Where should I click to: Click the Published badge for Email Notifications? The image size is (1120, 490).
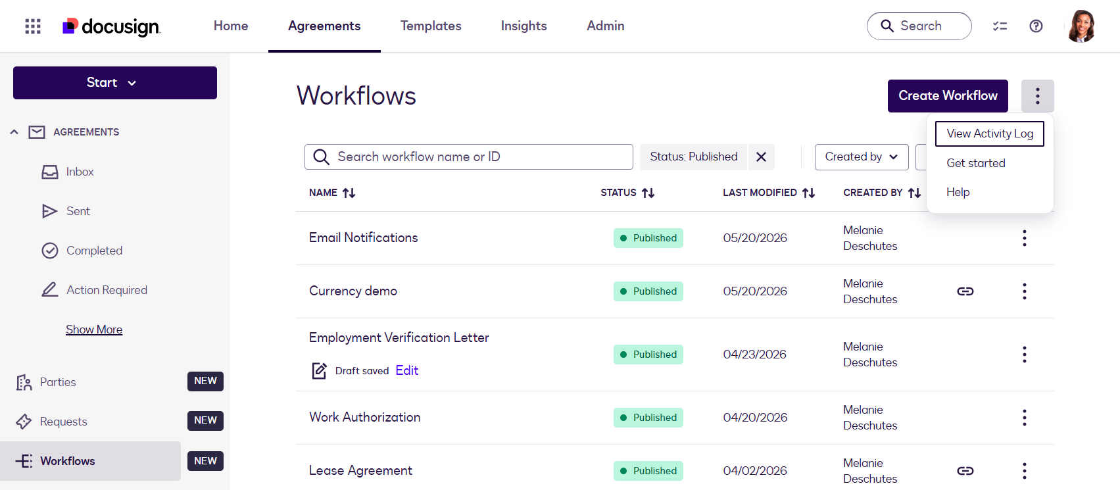(x=648, y=238)
